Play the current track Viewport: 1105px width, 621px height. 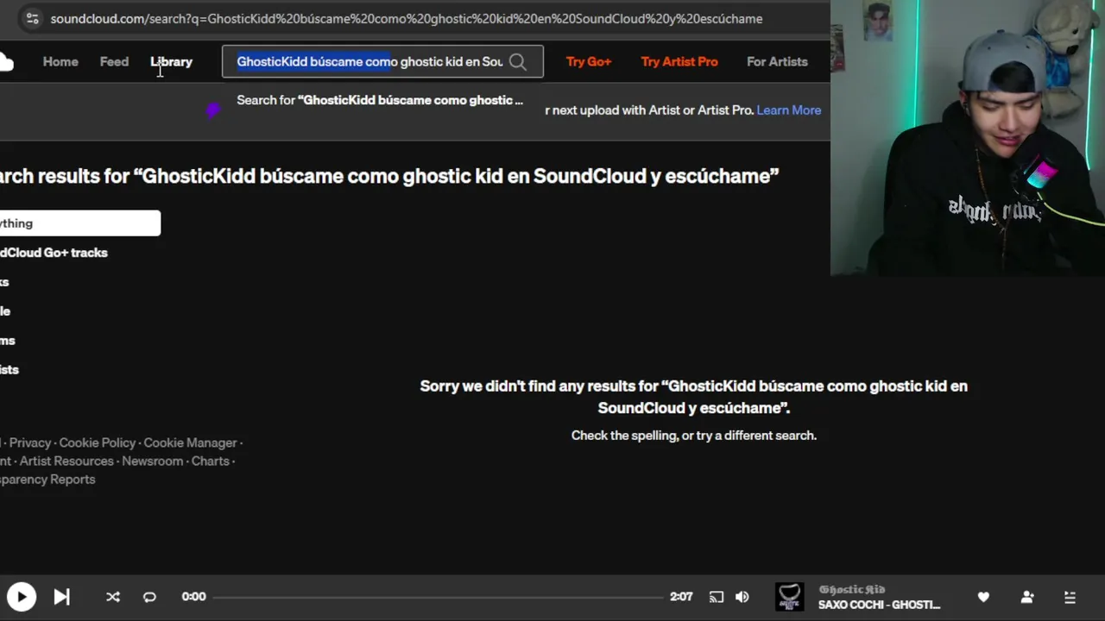22,597
